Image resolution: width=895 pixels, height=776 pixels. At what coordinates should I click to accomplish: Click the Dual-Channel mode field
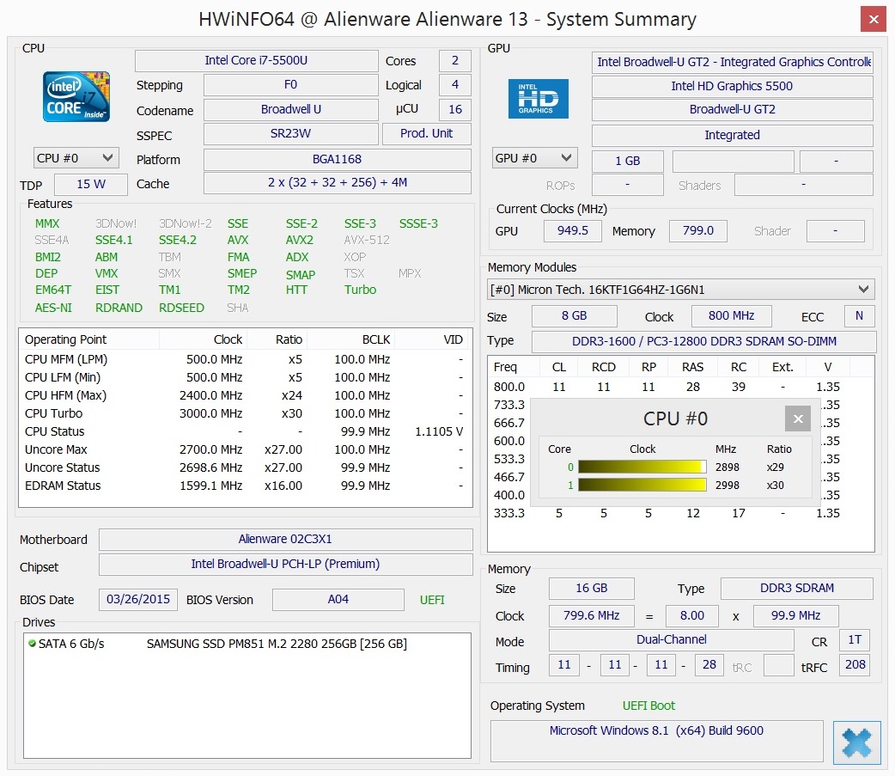(672, 640)
